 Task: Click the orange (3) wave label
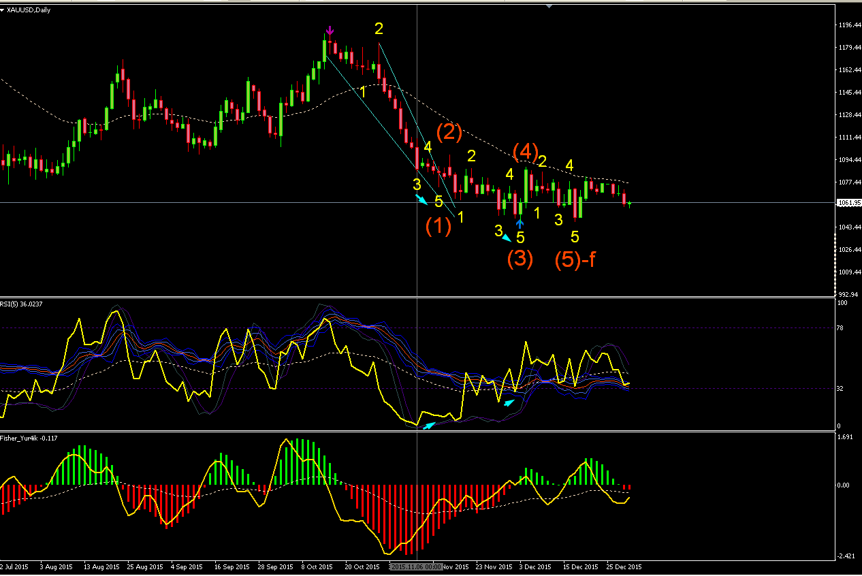pos(520,259)
